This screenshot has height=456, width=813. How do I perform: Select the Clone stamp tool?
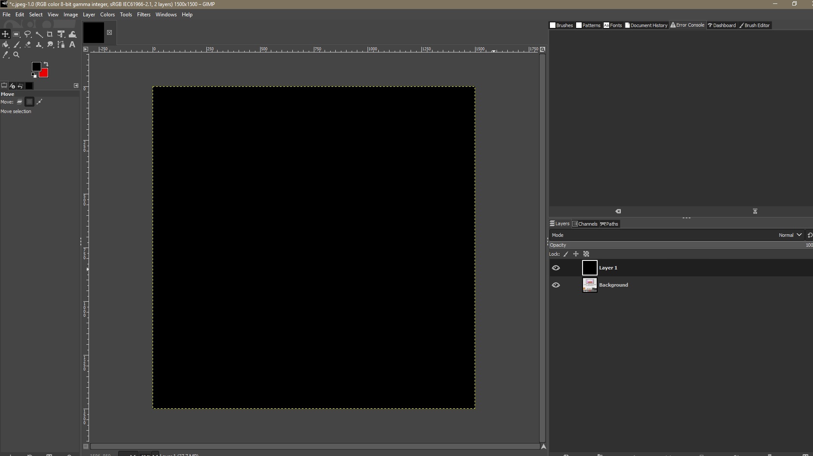pyautogui.click(x=39, y=44)
